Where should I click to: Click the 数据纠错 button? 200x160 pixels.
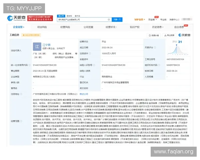[154, 35]
